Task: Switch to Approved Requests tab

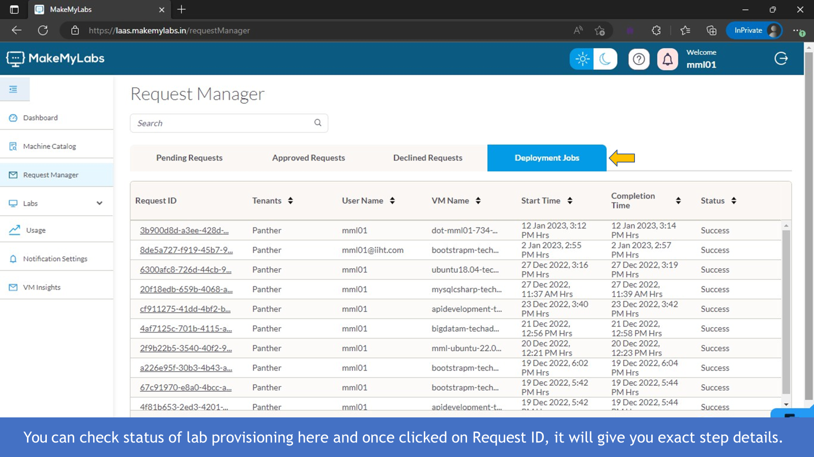Action: pyautogui.click(x=308, y=158)
